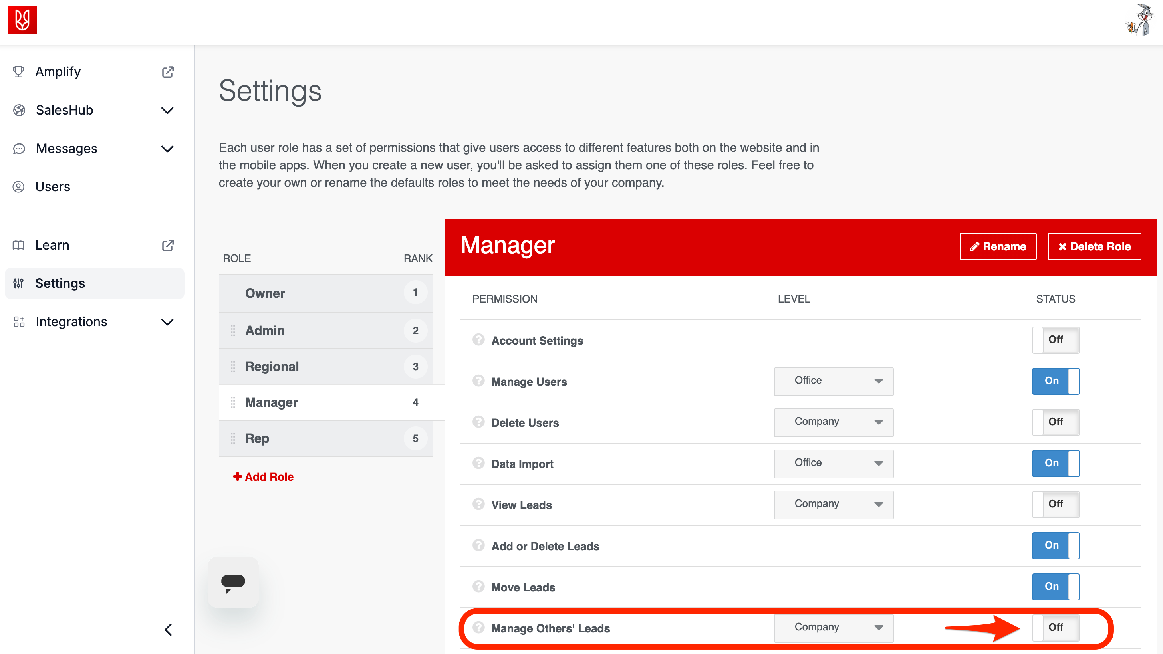
Task: Click the red logo icon at top left
Action: (x=22, y=20)
